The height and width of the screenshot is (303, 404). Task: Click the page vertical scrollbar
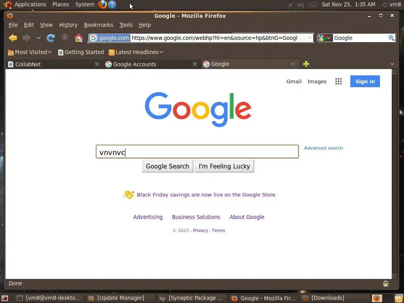pos(395,174)
